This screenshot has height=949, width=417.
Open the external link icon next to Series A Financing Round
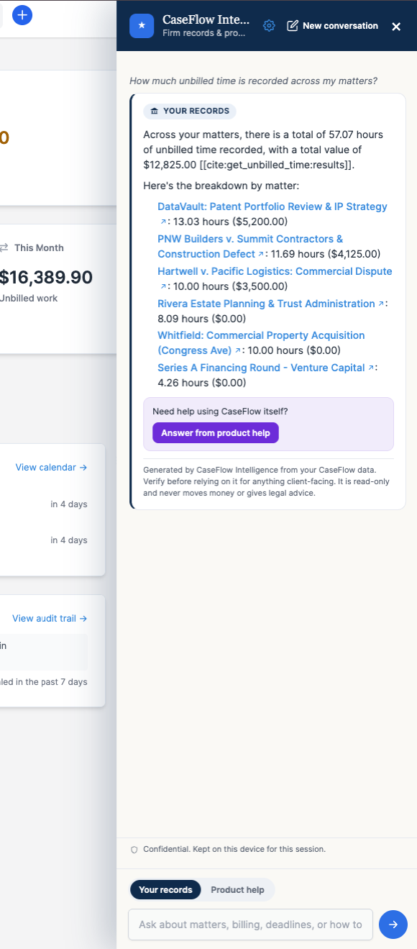pyautogui.click(x=371, y=368)
